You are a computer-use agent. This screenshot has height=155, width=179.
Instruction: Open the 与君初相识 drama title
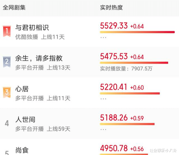click(x=32, y=28)
